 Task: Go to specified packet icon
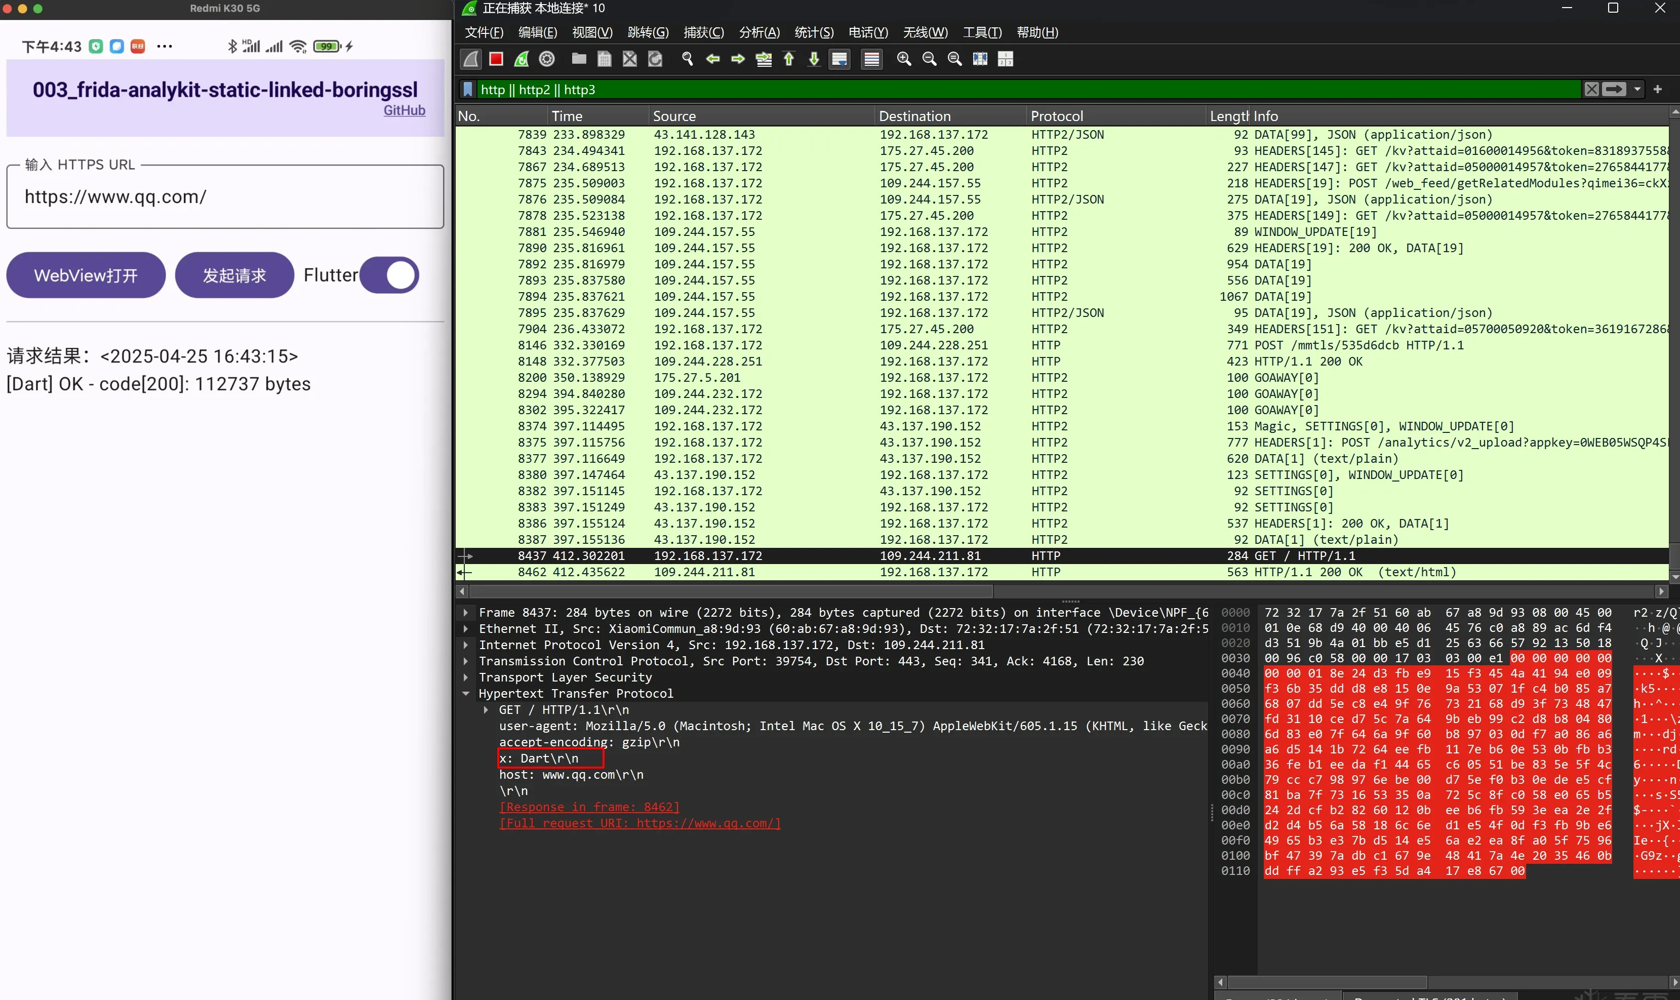[x=764, y=59]
